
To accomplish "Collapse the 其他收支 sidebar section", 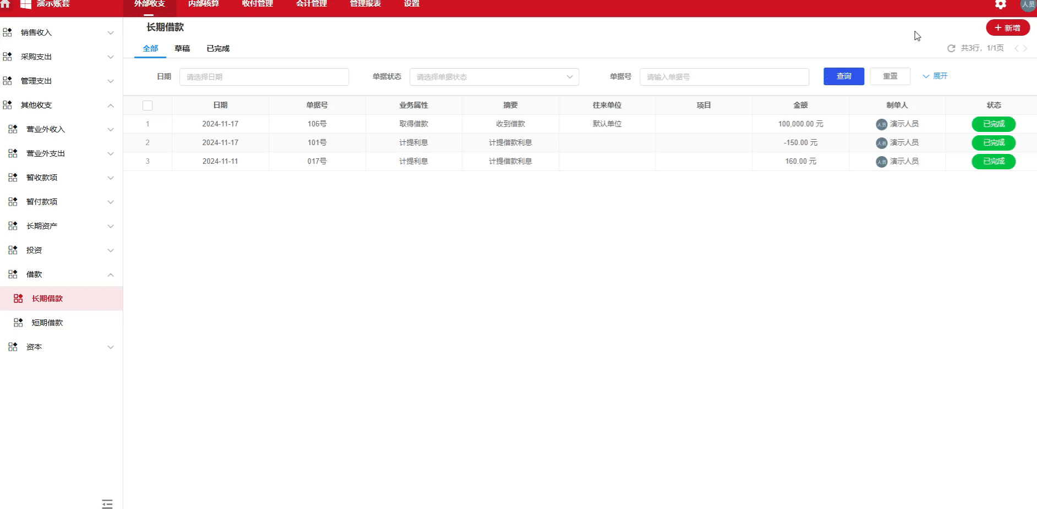I will coord(111,105).
